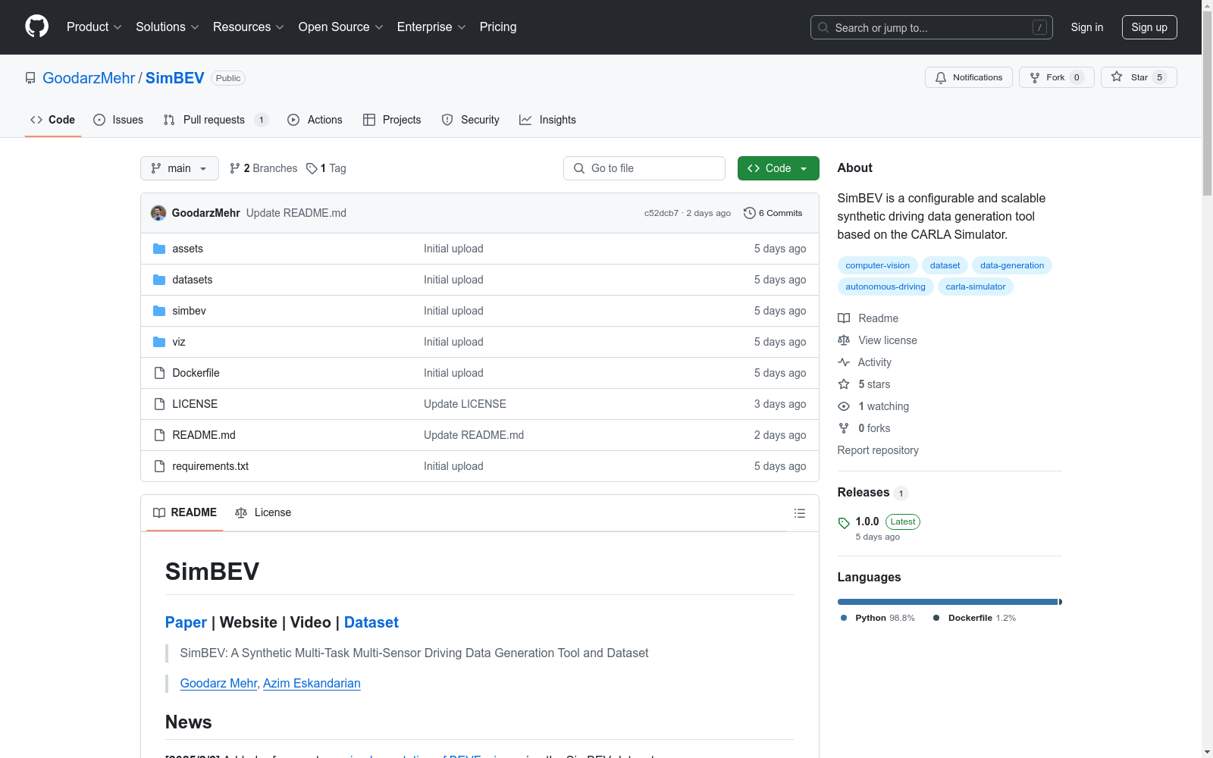Viewport: 1213px width, 758px height.
Task: View the Insights tab
Action: (547, 120)
